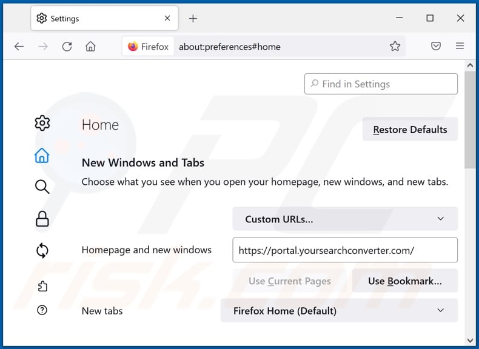Screen dimensions: 479x349
Task: Go back using the back arrow
Action: tap(19, 47)
